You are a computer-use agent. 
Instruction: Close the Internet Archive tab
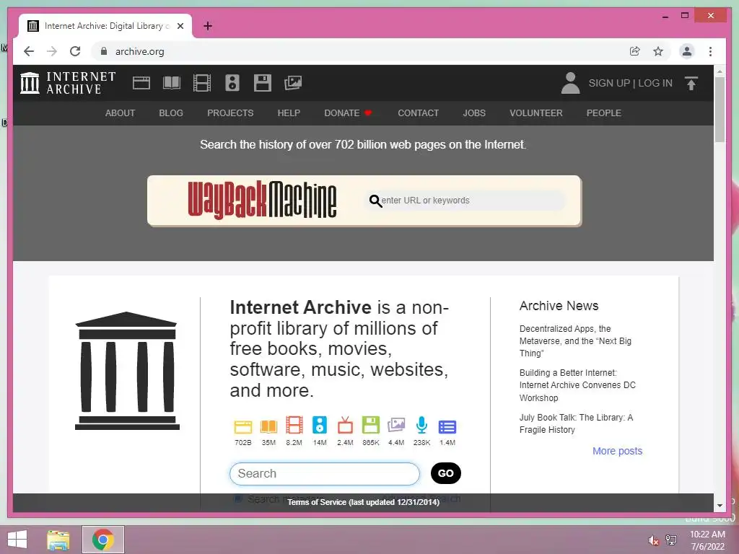coord(180,26)
